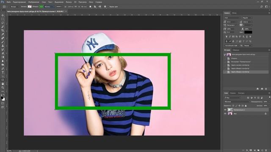Image resolution: width=271 pixels, height=152 pixels.
Task: Select the Move tool
Action: pos(3,15)
